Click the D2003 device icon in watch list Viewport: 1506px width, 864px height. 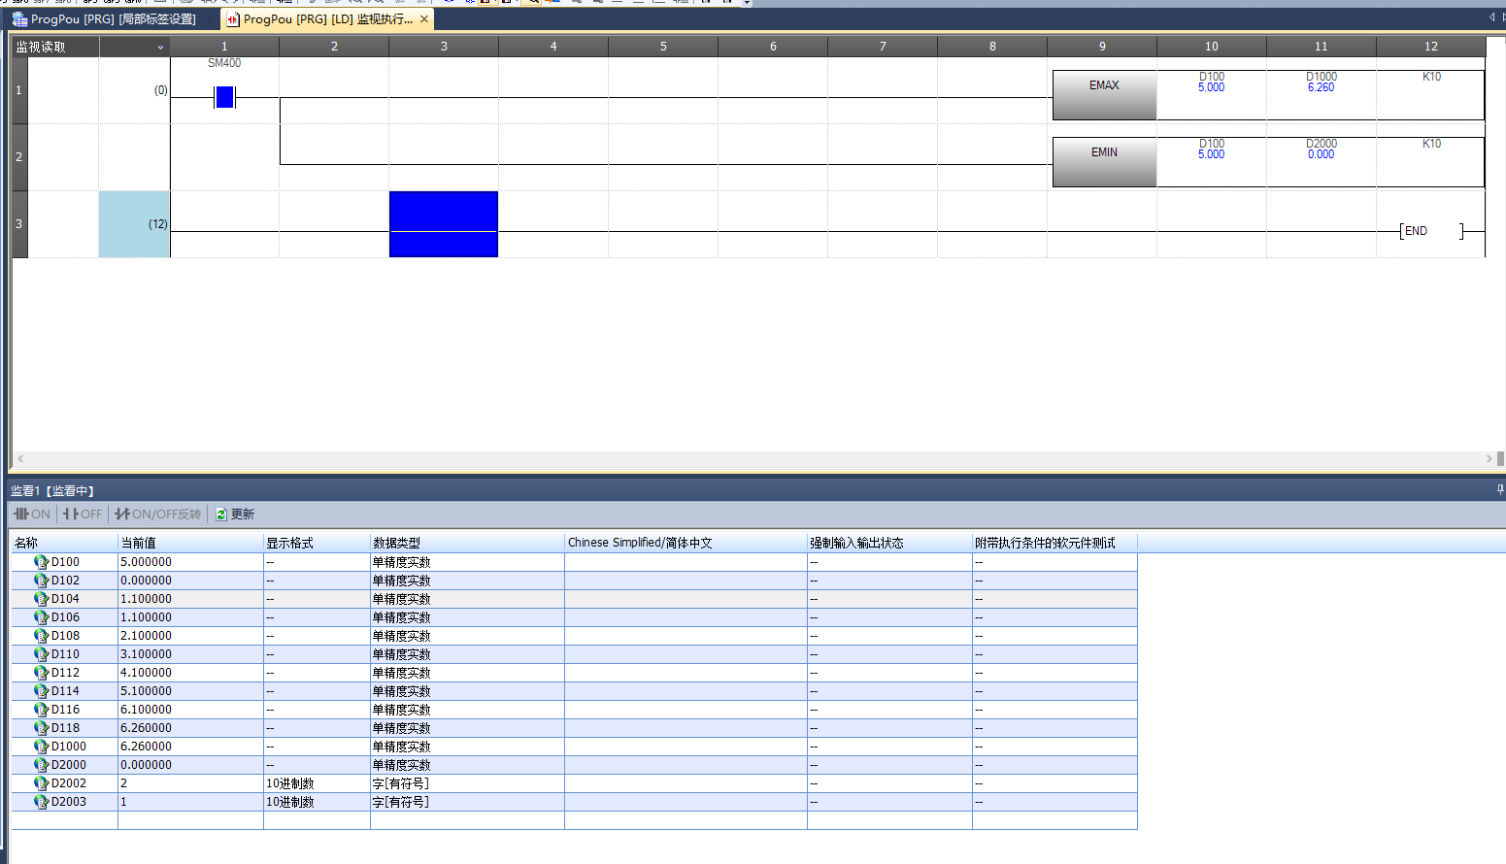(x=41, y=802)
